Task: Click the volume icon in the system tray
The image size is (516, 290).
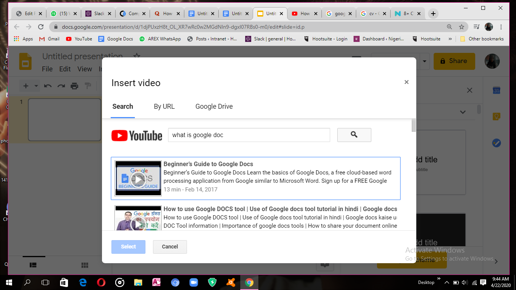Action: tap(464, 282)
